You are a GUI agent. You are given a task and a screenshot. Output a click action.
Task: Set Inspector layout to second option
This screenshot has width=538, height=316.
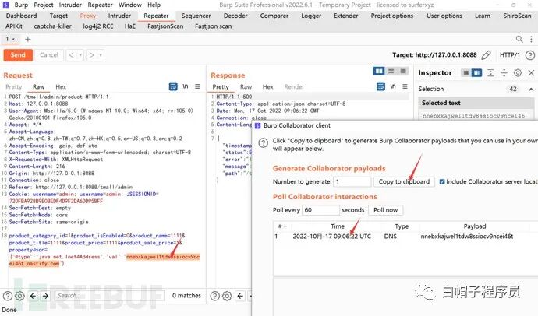coord(477,73)
